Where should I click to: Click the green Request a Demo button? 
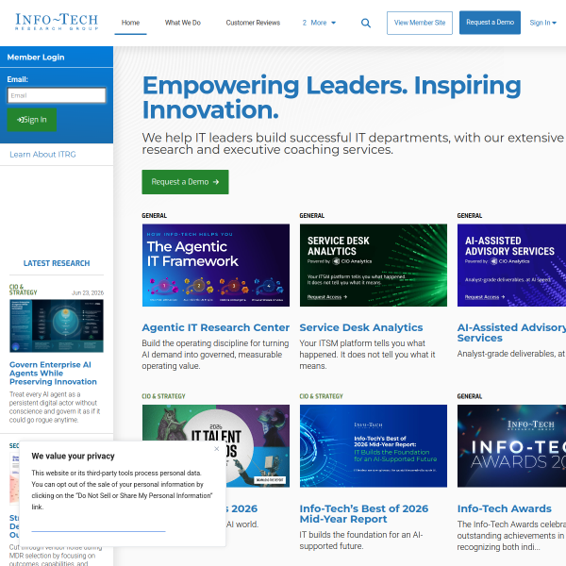[x=185, y=182]
